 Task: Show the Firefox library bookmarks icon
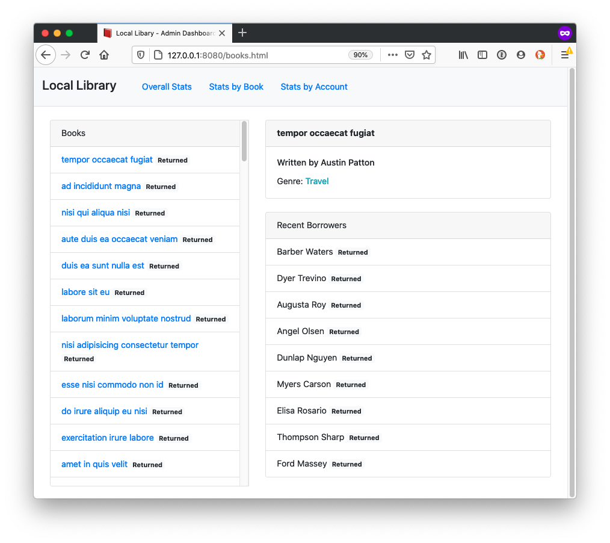463,55
